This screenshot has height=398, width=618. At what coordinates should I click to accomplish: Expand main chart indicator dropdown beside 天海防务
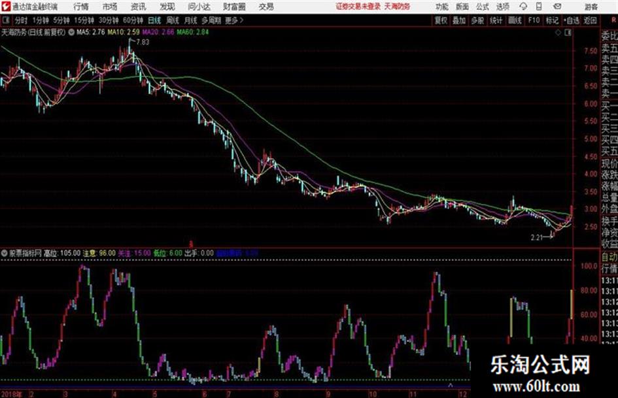[71, 32]
